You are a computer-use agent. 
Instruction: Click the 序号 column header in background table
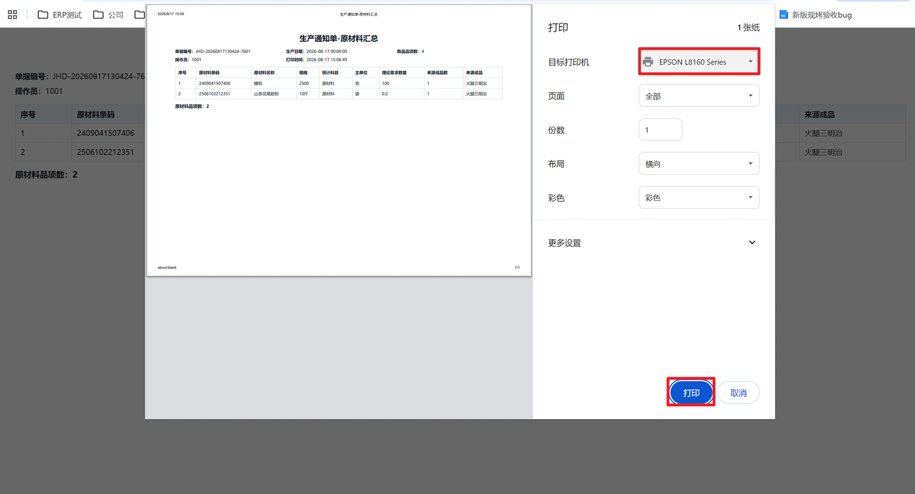[x=28, y=115]
